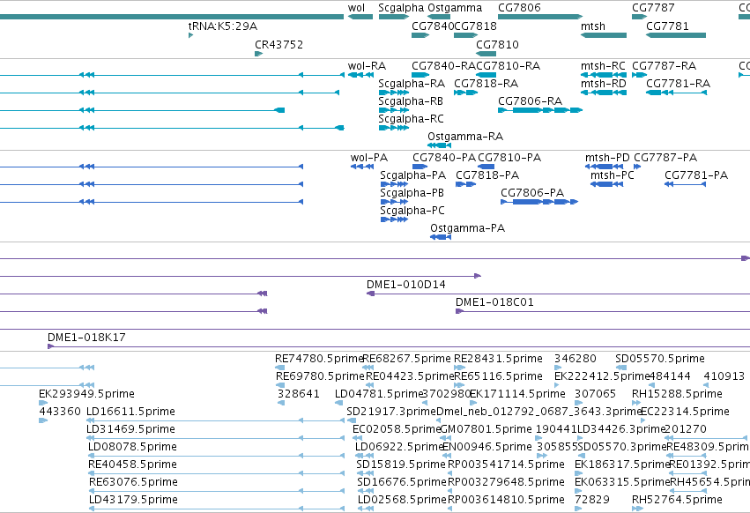Select the Scgalpha gene label
750x513 pixels.
pos(401,8)
